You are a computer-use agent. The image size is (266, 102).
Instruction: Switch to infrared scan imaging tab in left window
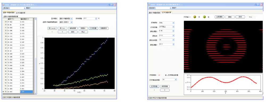[20, 13]
